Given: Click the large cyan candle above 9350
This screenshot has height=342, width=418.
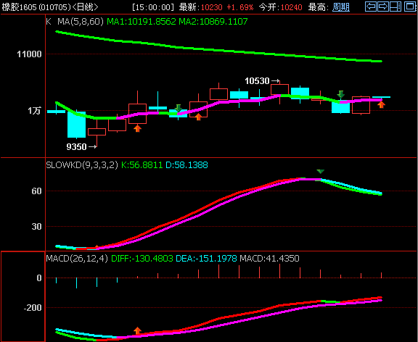Looking at the screenshot, I should coord(76,125).
